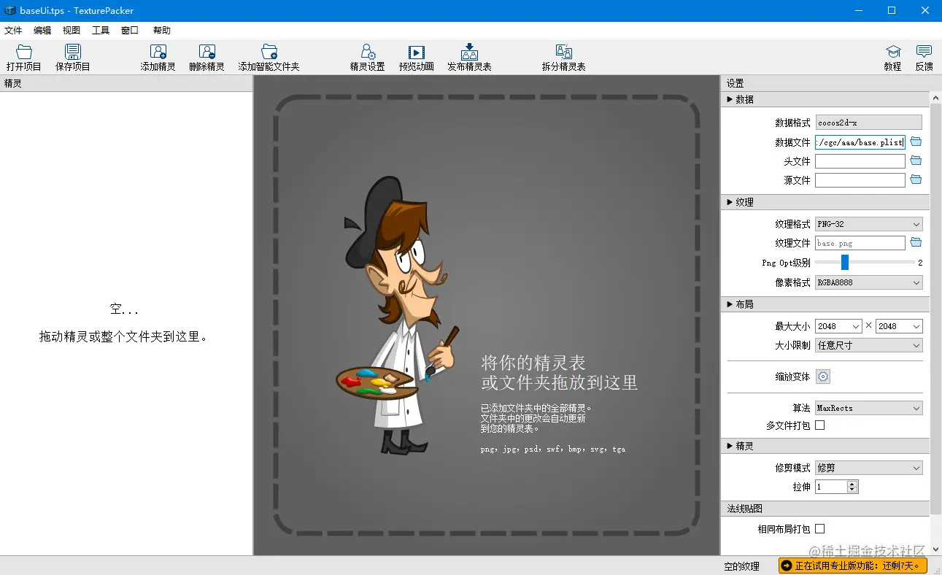Click the 头文件 input field
The height and width of the screenshot is (575, 942).
point(860,161)
